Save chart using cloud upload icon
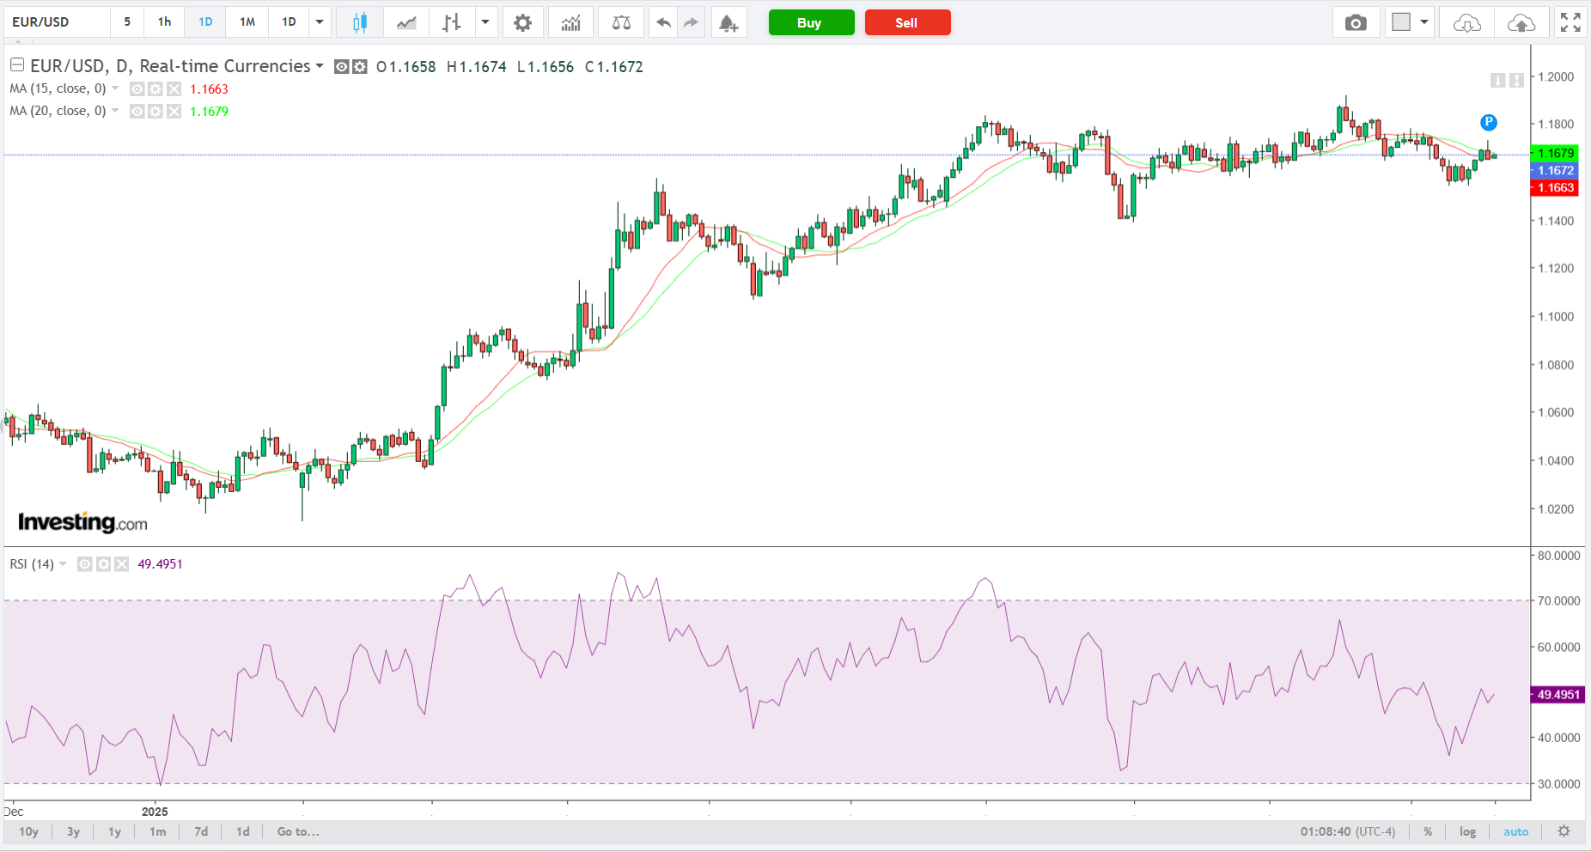 pyautogui.click(x=1521, y=22)
